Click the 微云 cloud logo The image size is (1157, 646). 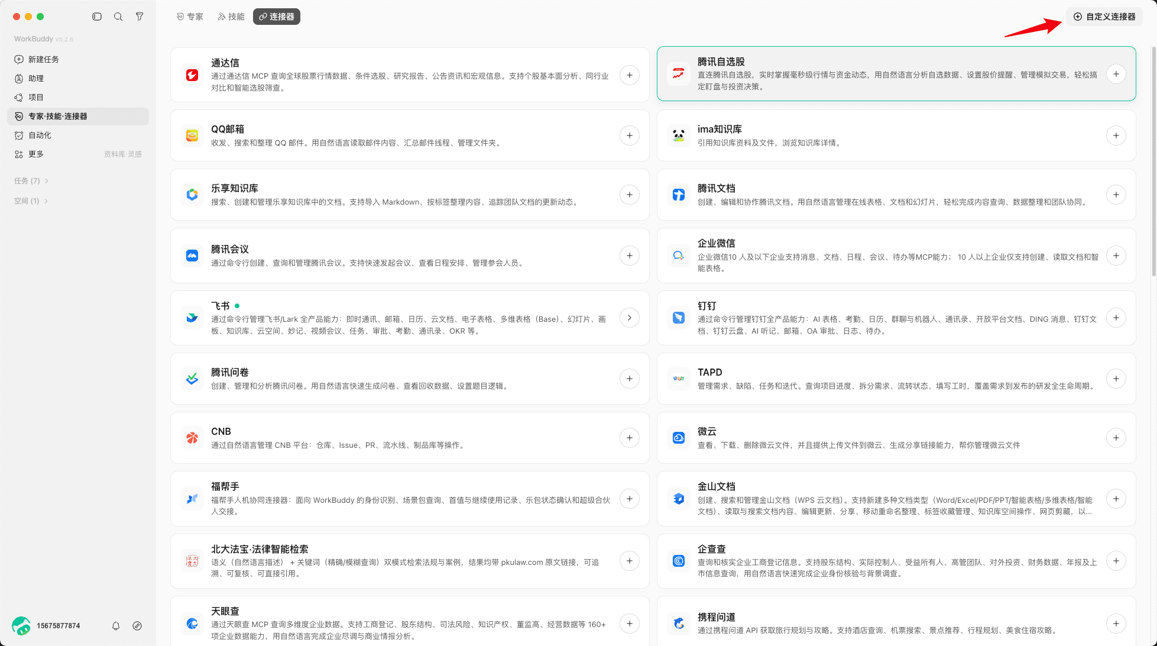pyautogui.click(x=679, y=438)
